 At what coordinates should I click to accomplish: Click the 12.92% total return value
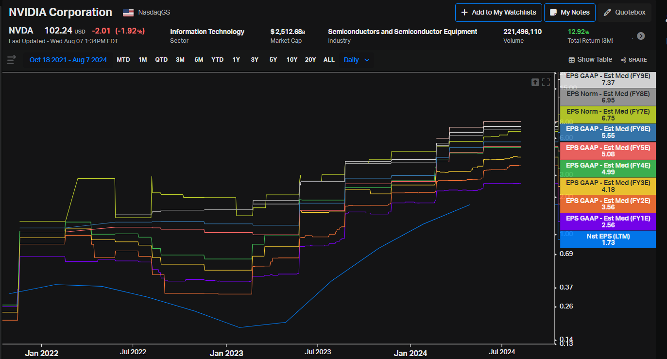(579, 32)
